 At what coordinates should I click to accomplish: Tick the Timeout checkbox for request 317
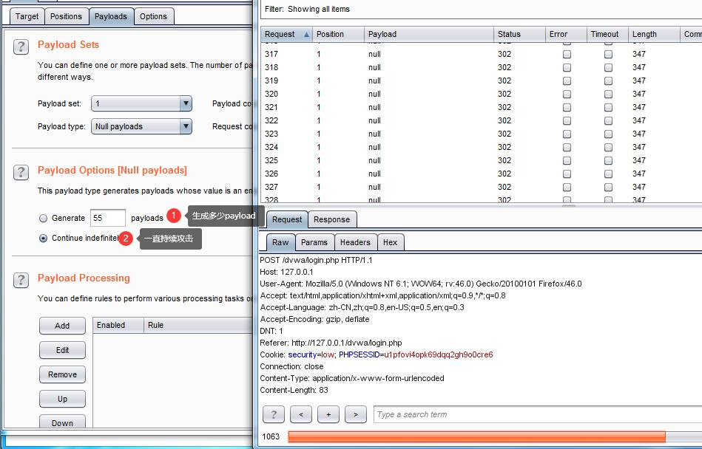[608, 54]
